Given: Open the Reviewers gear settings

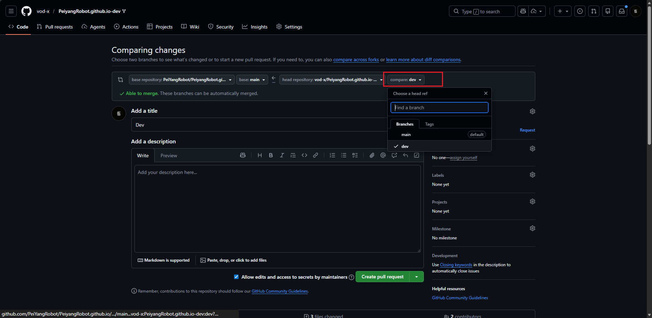Looking at the screenshot, I should (x=533, y=111).
